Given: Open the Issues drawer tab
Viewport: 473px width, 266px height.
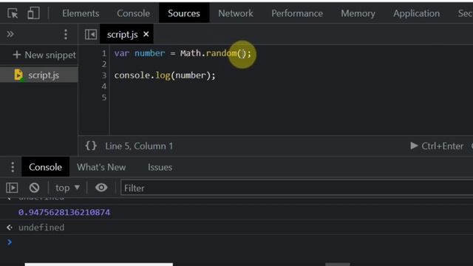Looking at the screenshot, I should (160, 167).
